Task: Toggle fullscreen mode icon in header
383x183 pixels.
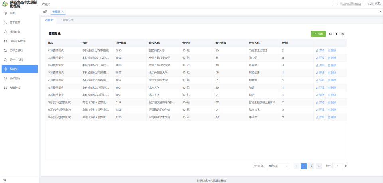Action: (x=335, y=4)
